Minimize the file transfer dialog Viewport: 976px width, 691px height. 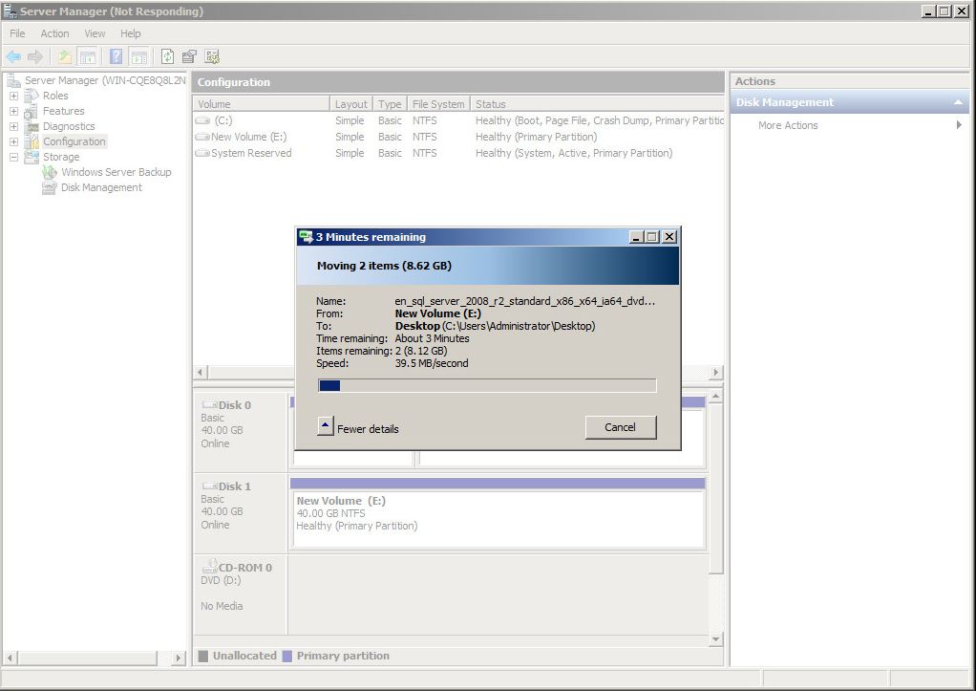tap(636, 237)
